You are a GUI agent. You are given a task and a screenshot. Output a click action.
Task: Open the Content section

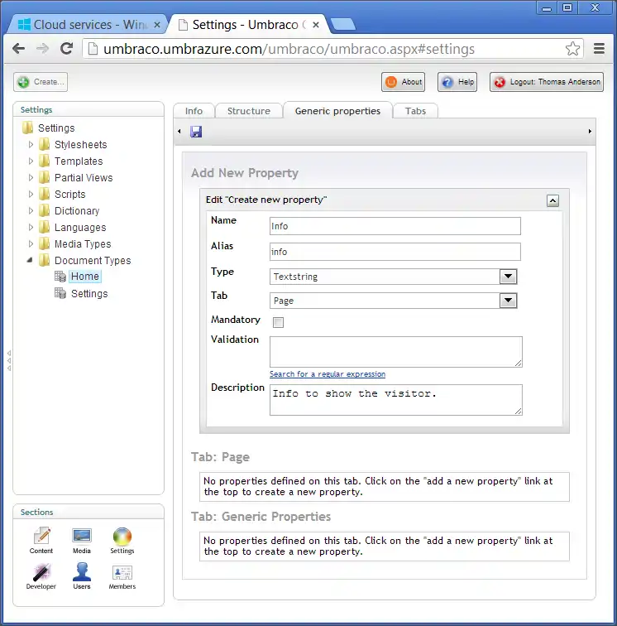(x=41, y=541)
